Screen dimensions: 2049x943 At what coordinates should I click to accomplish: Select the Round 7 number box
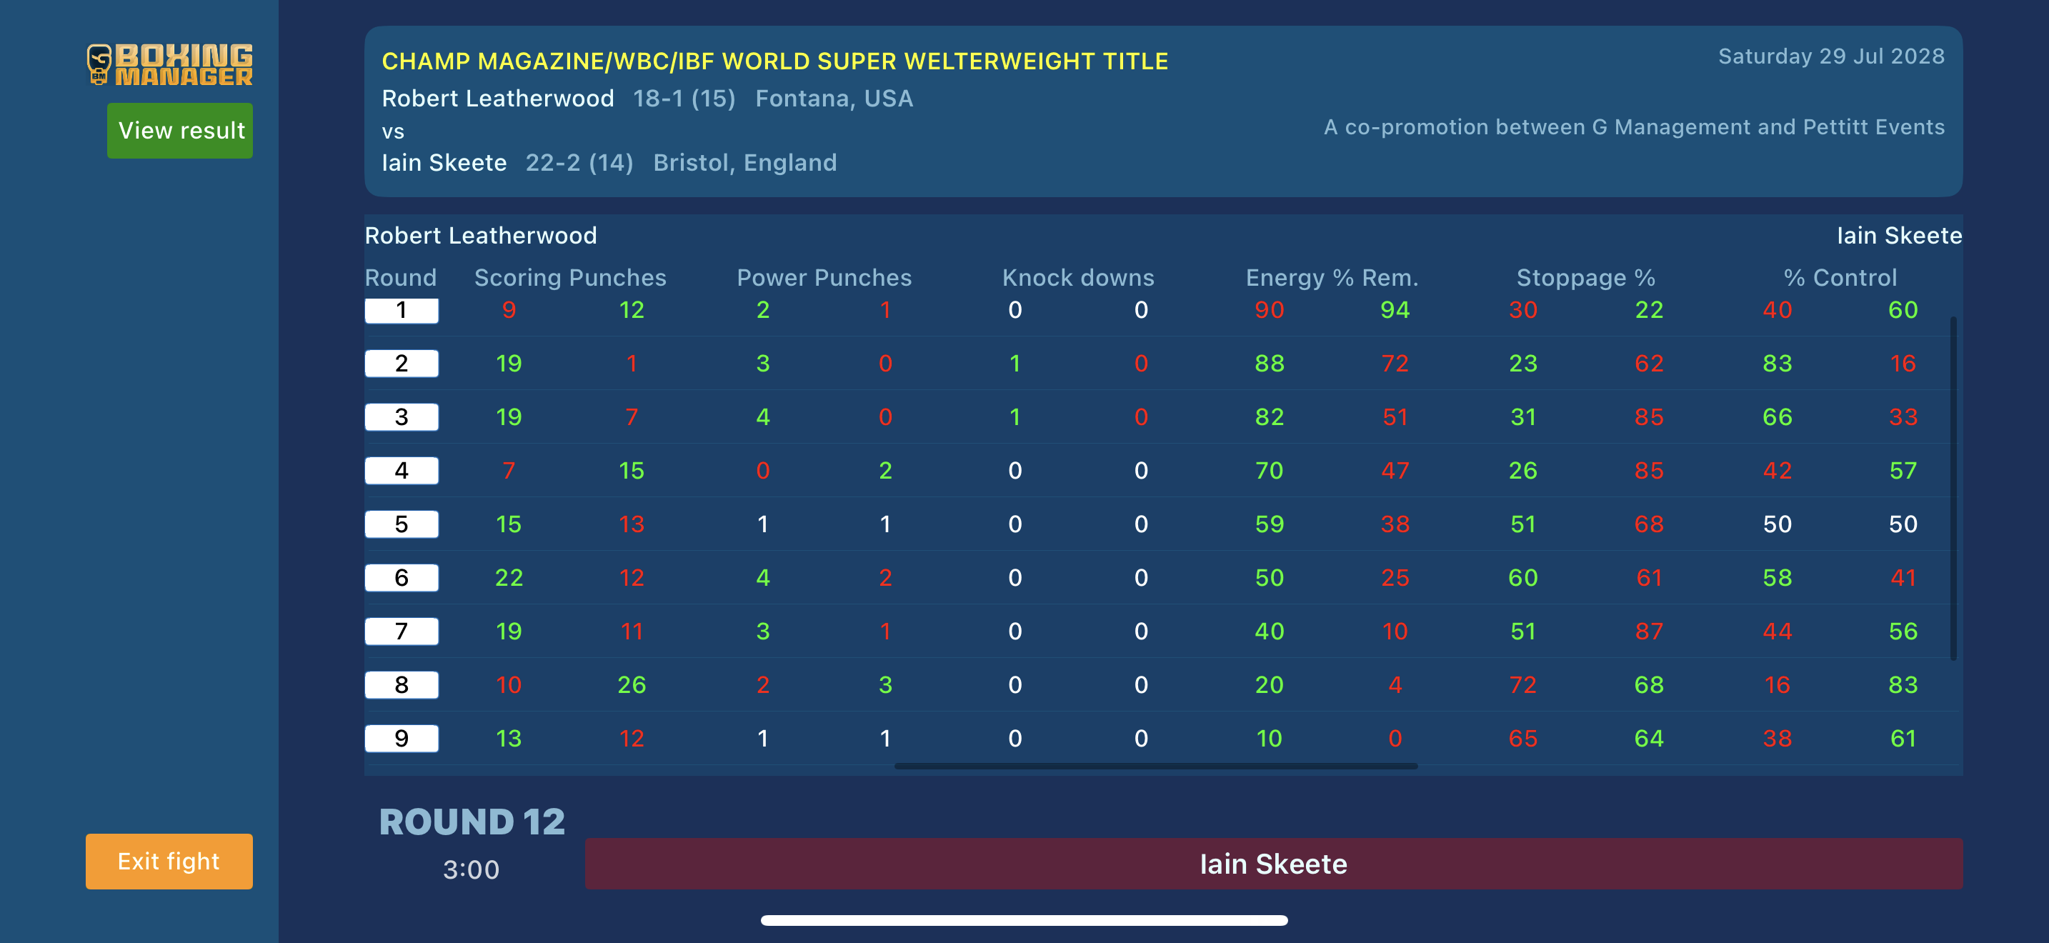tap(401, 632)
